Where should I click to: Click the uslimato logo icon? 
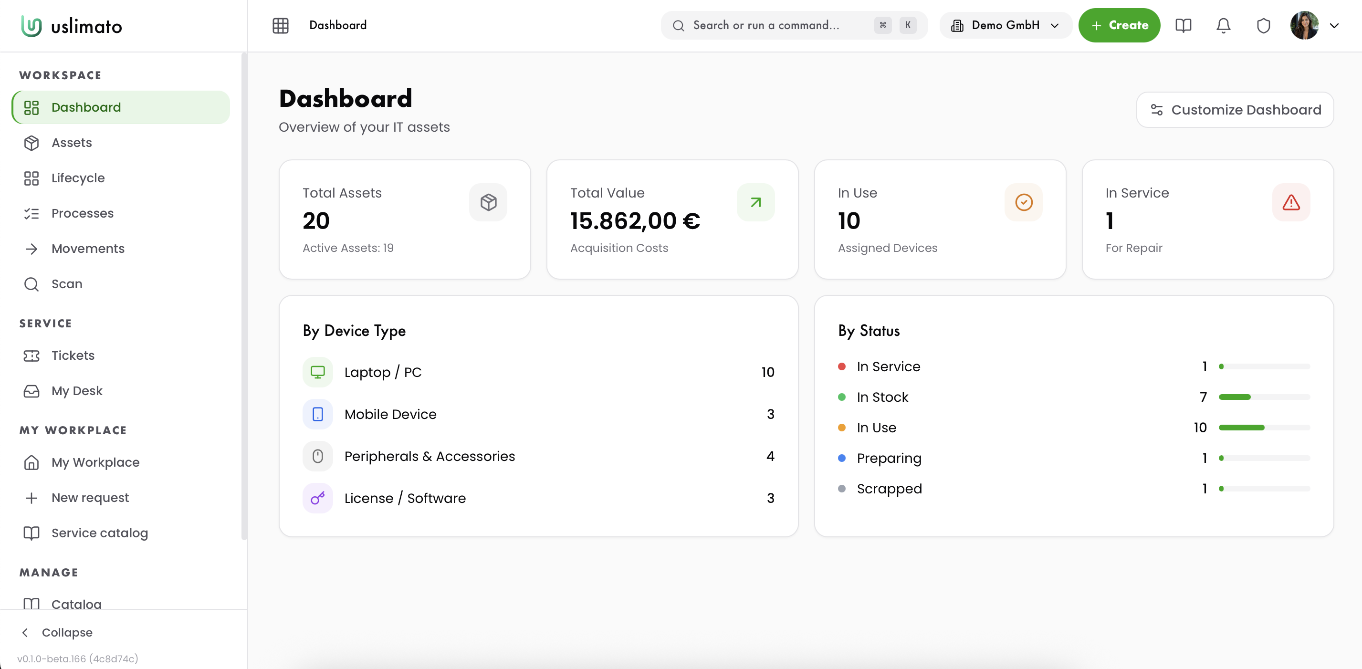pos(31,26)
